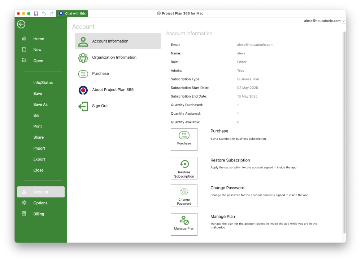Click the Open folder icon
This screenshot has width=361, height=262.
[x=24, y=61]
